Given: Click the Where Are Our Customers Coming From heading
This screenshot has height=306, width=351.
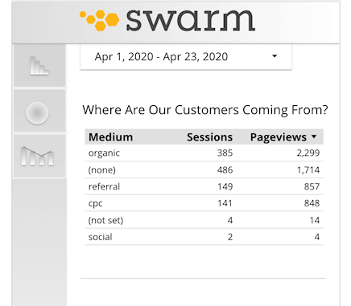Looking at the screenshot, I should tap(205, 110).
